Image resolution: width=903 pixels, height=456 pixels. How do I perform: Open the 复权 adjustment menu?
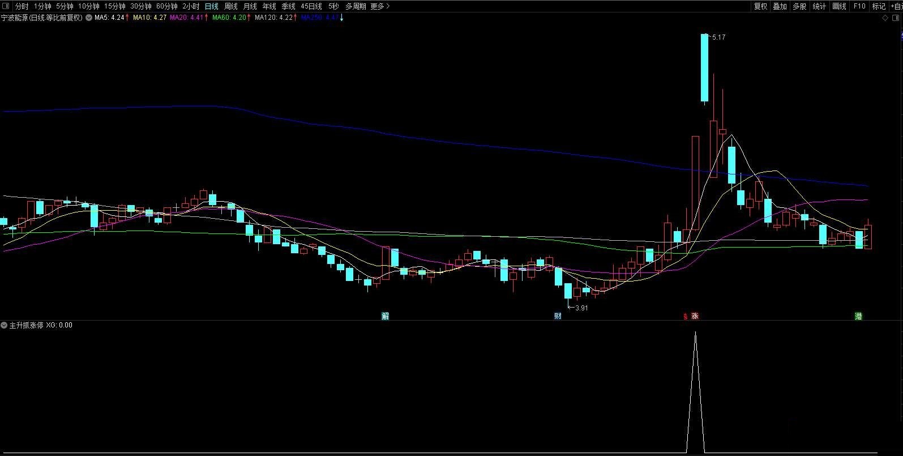760,6
